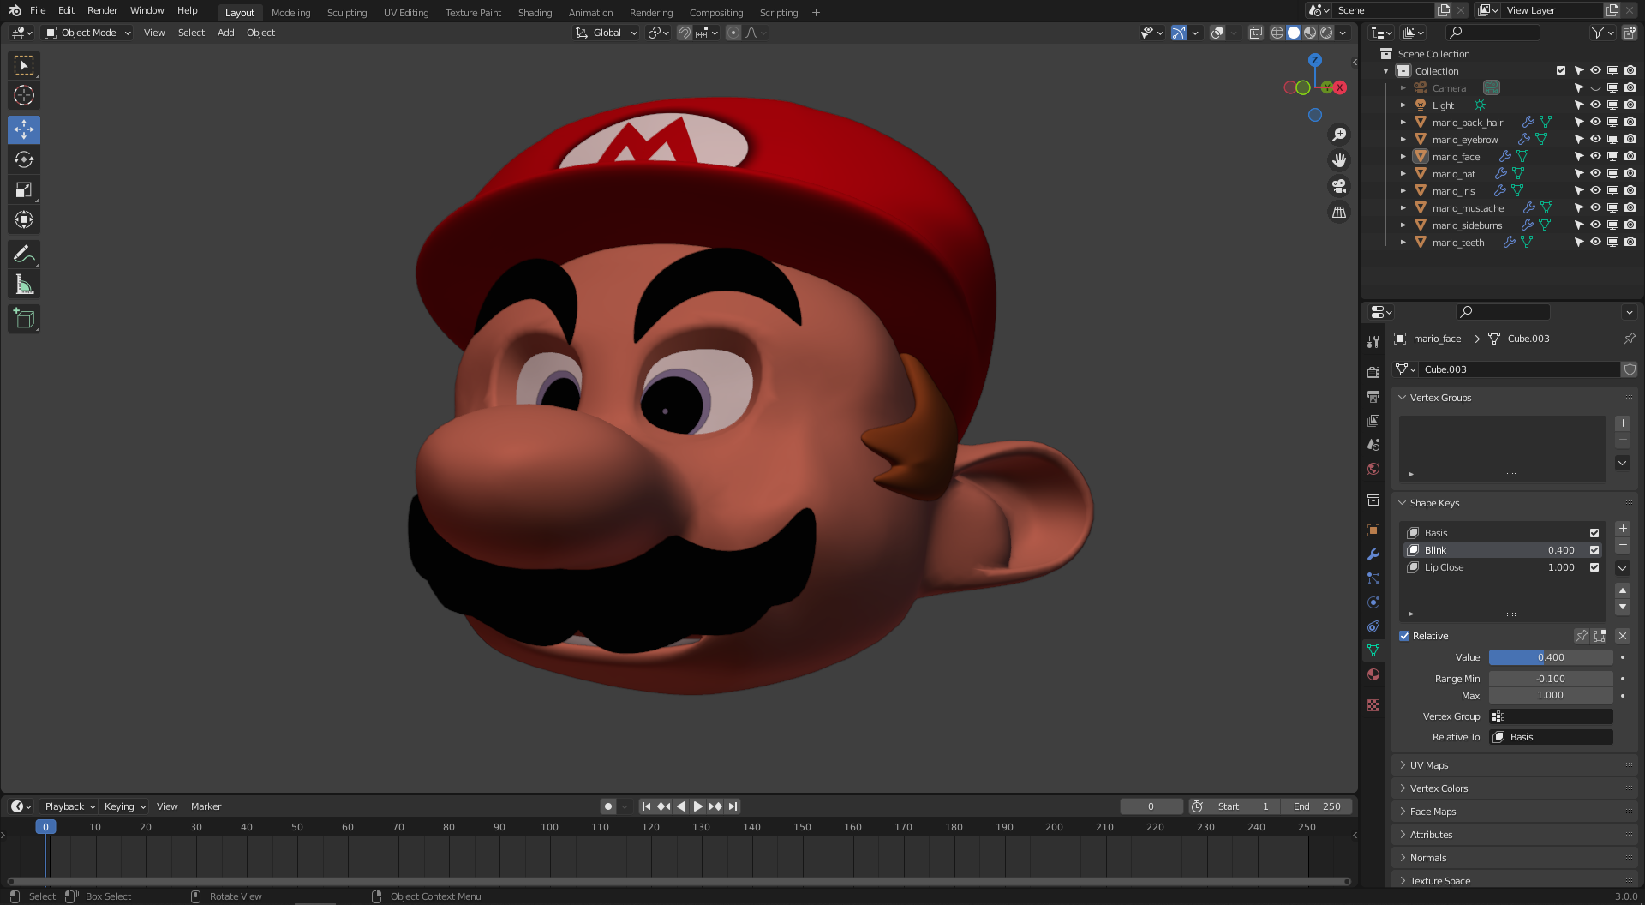Viewport: 1645px width, 905px height.
Task: Clear shape keys with X button
Action: [1623, 636]
